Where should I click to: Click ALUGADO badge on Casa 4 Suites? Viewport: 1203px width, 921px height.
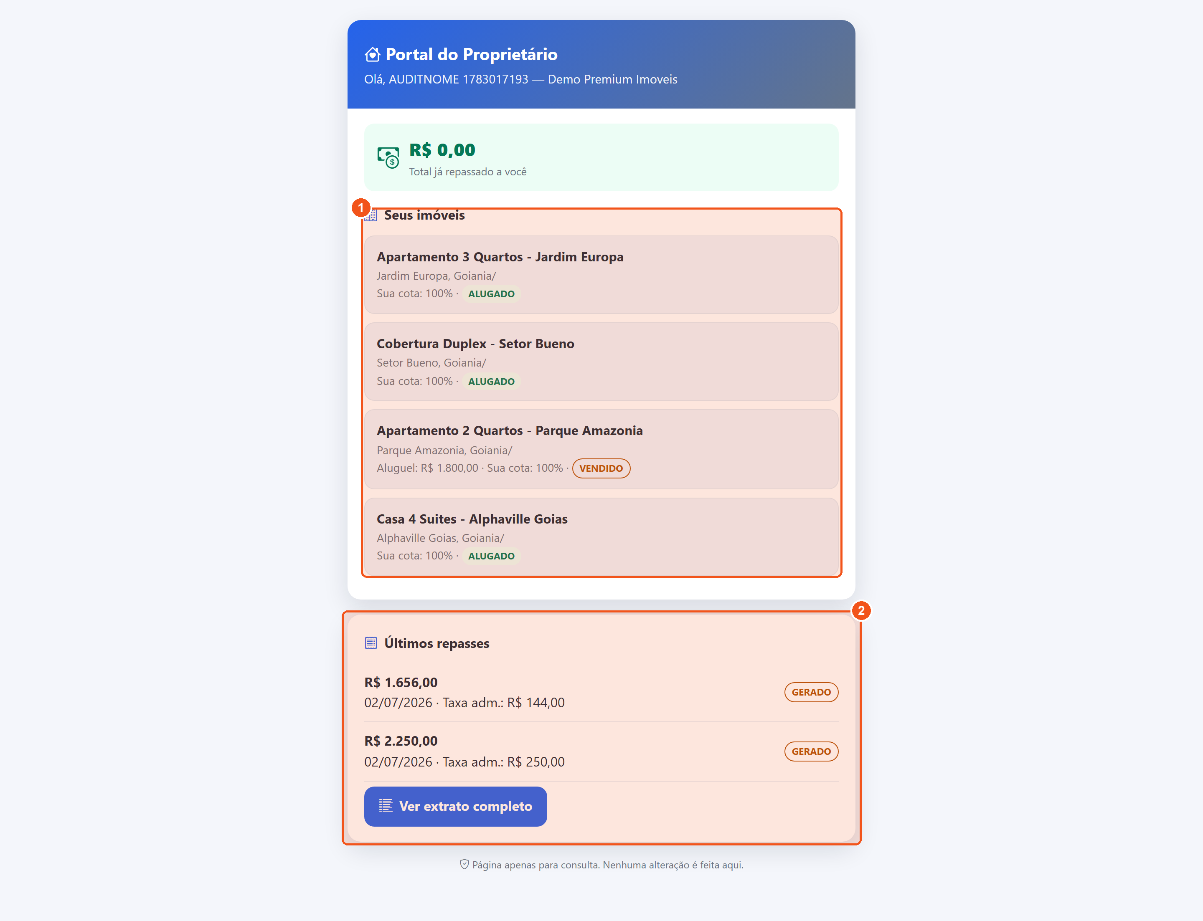pyautogui.click(x=492, y=556)
